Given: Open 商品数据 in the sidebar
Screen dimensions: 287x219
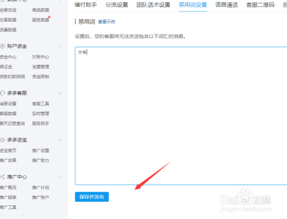Looking at the screenshot, I should point(41,10).
